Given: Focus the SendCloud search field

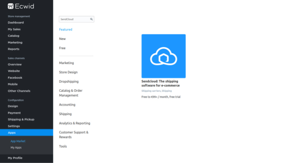Looking at the screenshot, I should tap(77, 19).
